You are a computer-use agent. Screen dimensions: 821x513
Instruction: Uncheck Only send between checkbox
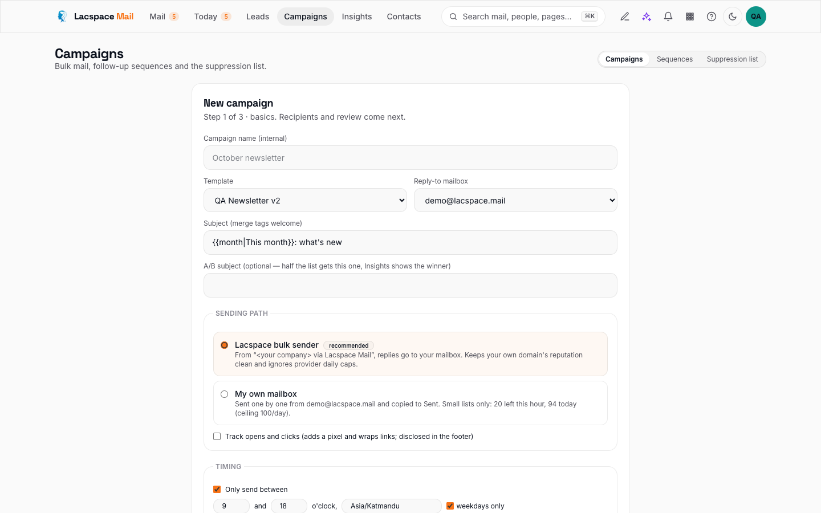[x=217, y=489]
